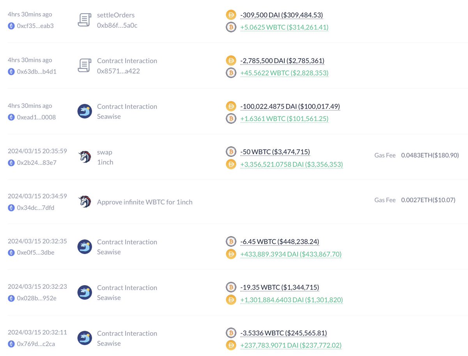Click the Ethereum icon beside 0x2b24...83e7

[11, 163]
